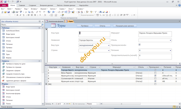Toggle Проезд вкл checkbox for Весь Париж row
Viewport: 181px width, 109px height.
tap(155, 73)
